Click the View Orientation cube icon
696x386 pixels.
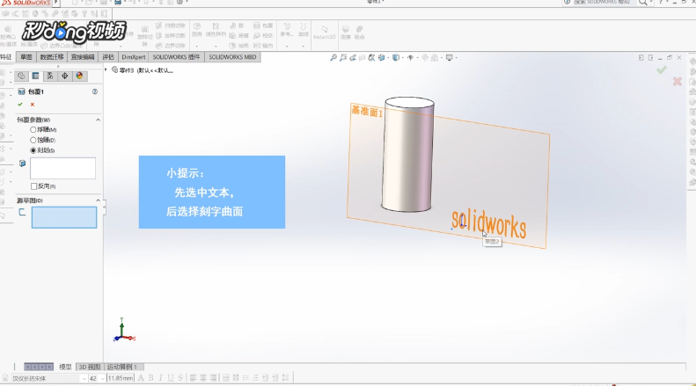pyautogui.click(x=381, y=58)
